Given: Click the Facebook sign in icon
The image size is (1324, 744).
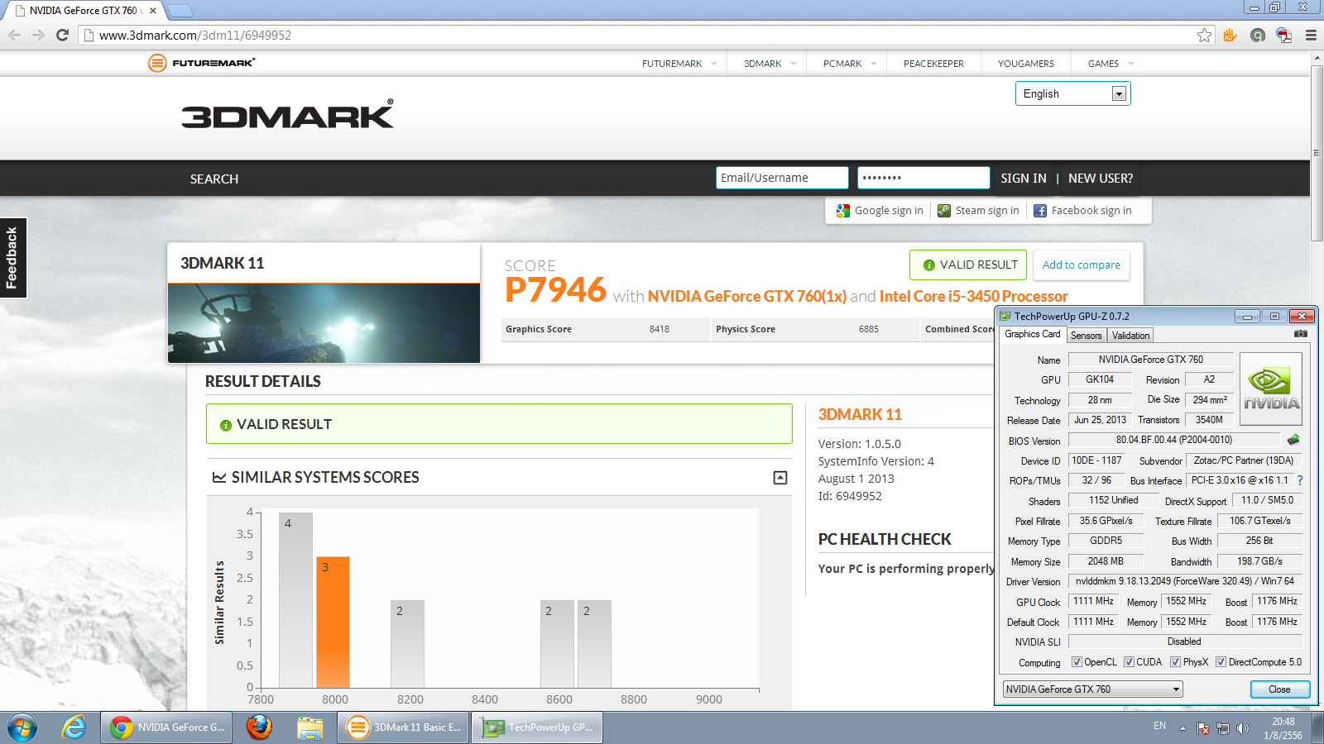Looking at the screenshot, I should coord(1040,211).
